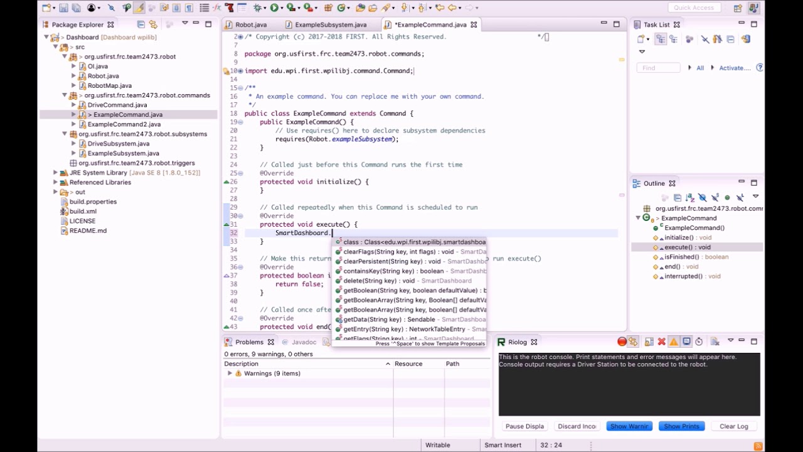Toggle the Show Prints button

tap(681, 426)
